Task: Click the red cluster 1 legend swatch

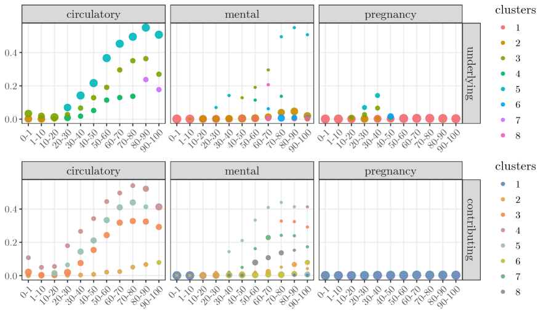Action: (x=502, y=28)
